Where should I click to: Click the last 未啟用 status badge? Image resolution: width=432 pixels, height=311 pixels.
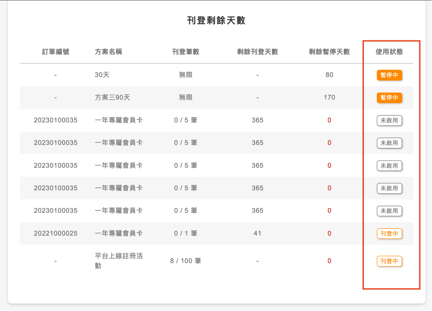coord(389,211)
